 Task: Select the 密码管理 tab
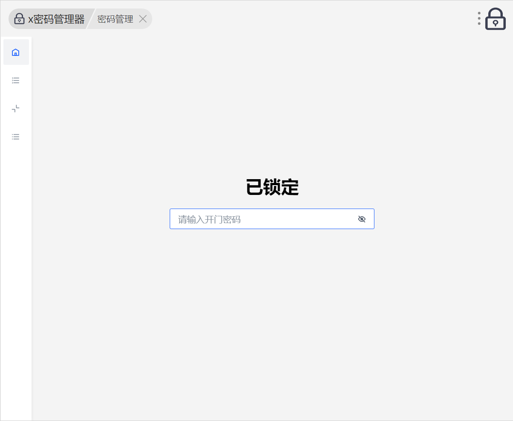coord(115,19)
